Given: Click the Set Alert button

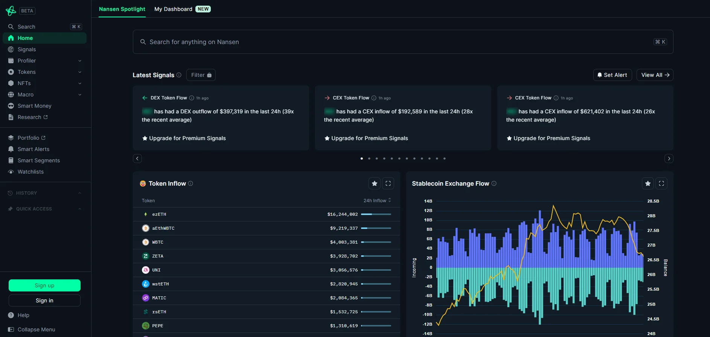Looking at the screenshot, I should (612, 75).
